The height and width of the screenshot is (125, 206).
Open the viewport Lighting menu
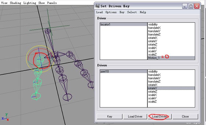[x=30, y=3]
